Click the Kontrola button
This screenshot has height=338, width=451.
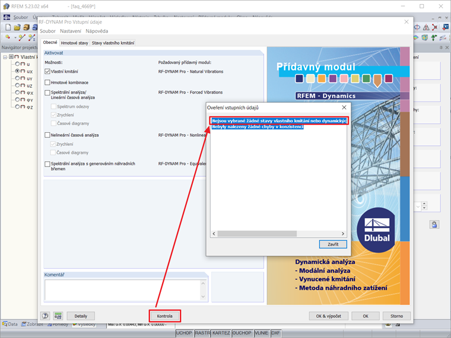coord(164,316)
